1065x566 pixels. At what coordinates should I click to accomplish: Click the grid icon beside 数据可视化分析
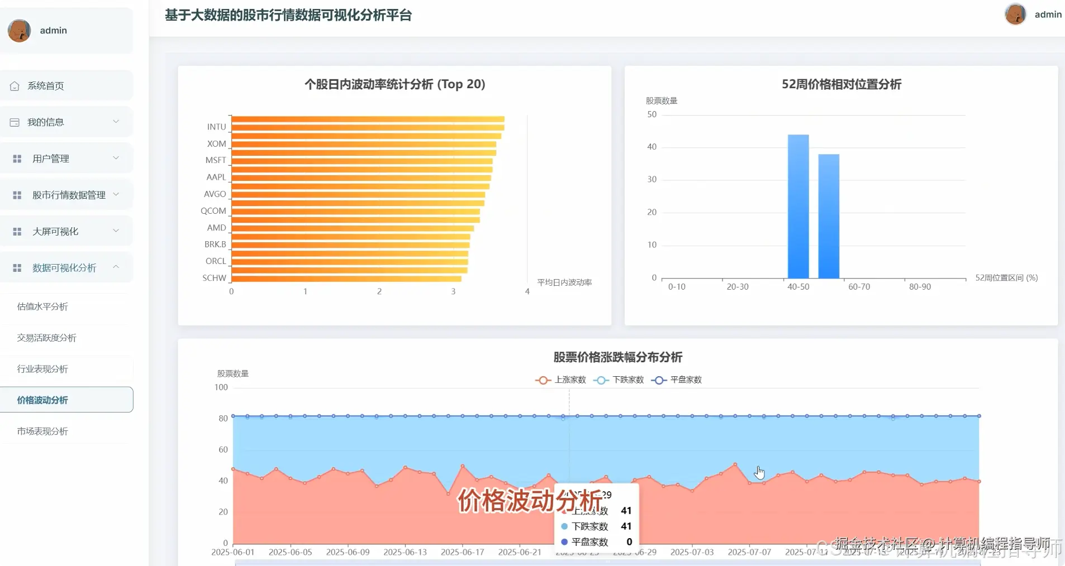[17, 268]
